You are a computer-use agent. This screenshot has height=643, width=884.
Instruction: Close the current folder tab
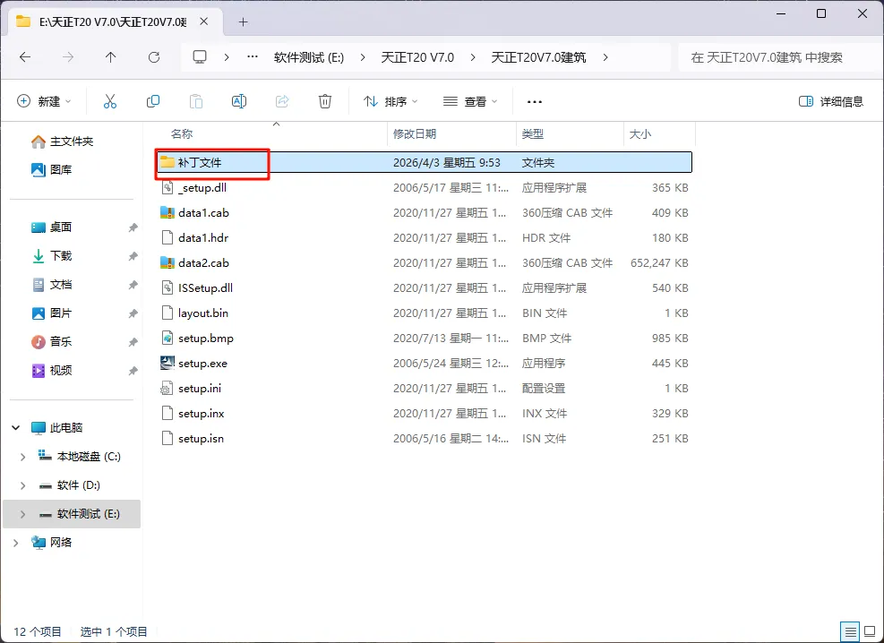point(204,21)
